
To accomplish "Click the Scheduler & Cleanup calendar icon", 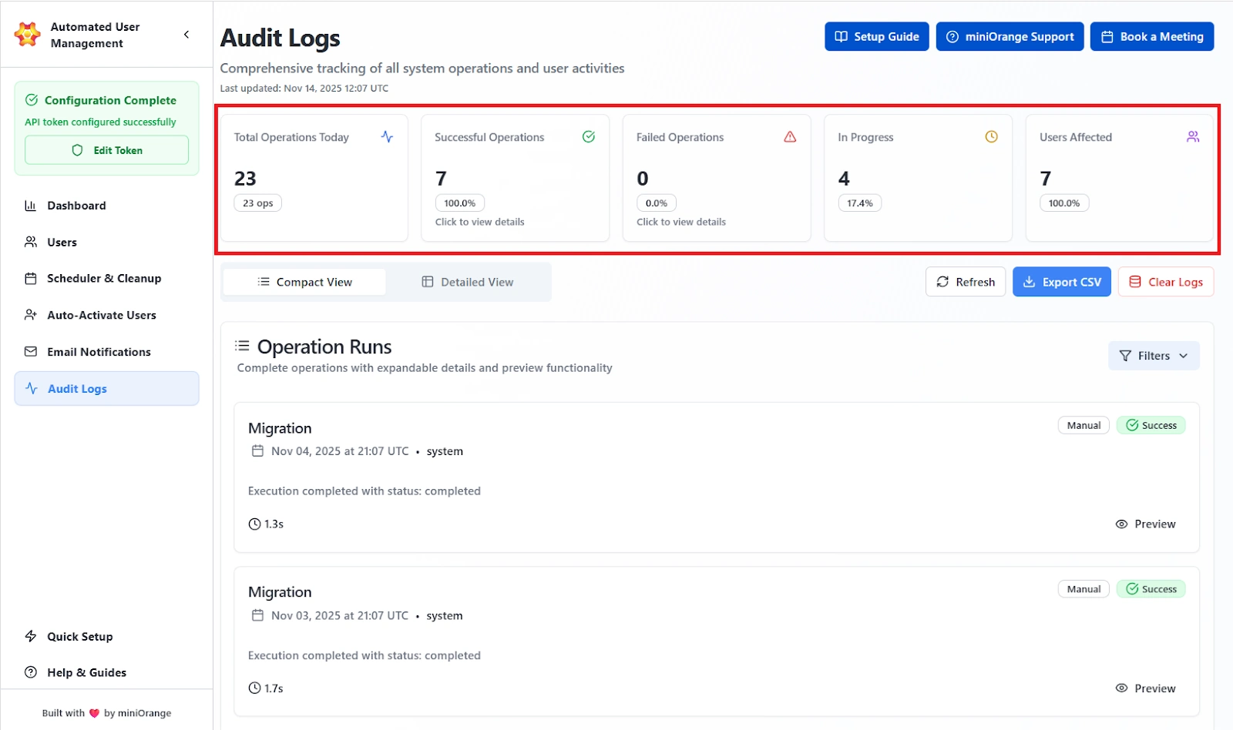I will [31, 278].
